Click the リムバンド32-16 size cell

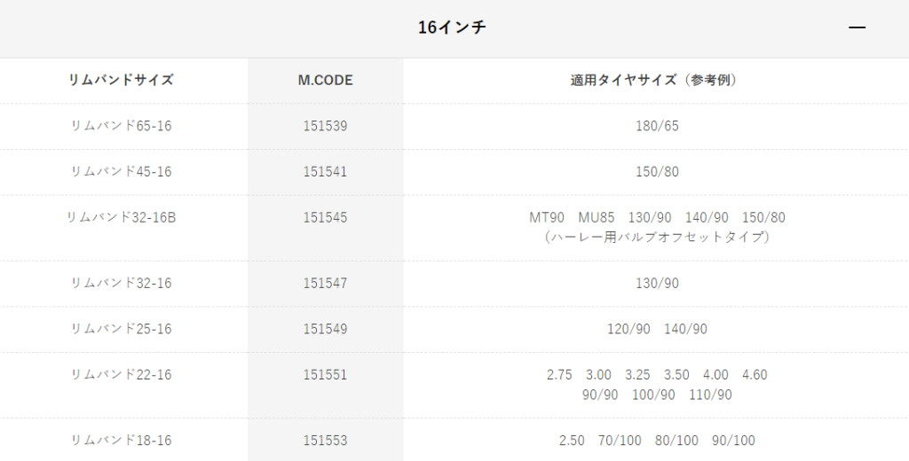click(x=121, y=283)
